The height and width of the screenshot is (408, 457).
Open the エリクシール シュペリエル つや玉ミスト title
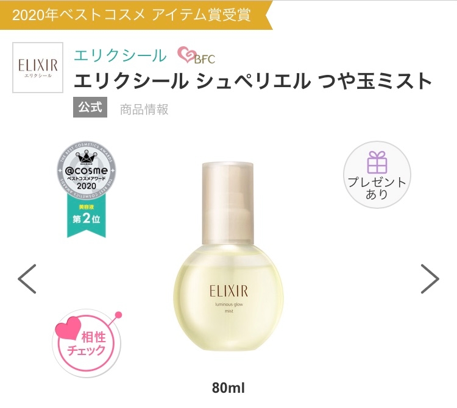(x=253, y=80)
